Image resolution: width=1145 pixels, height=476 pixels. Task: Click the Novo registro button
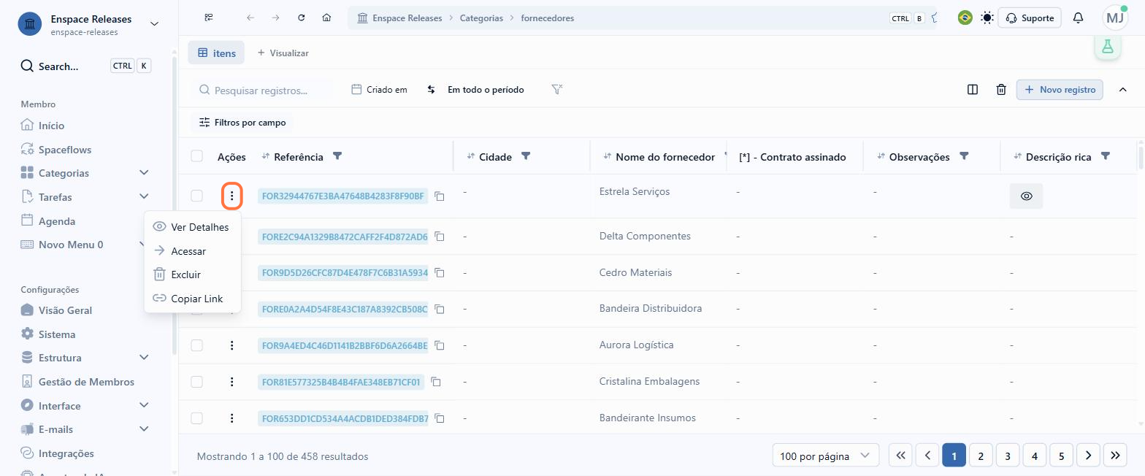(1060, 89)
